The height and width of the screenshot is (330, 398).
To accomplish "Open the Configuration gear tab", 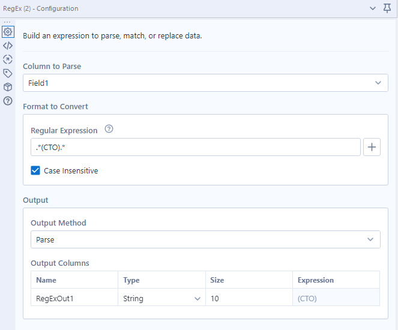I will (8, 32).
